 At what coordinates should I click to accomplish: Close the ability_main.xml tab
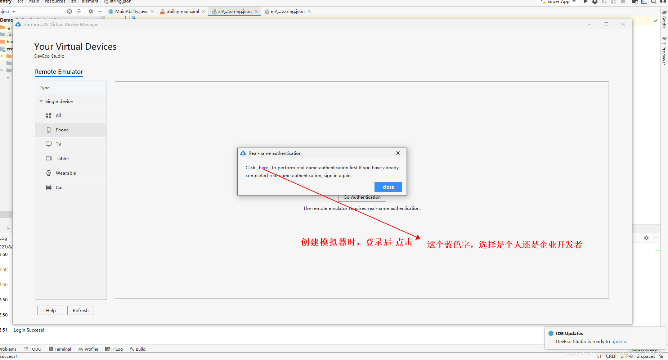pyautogui.click(x=204, y=12)
